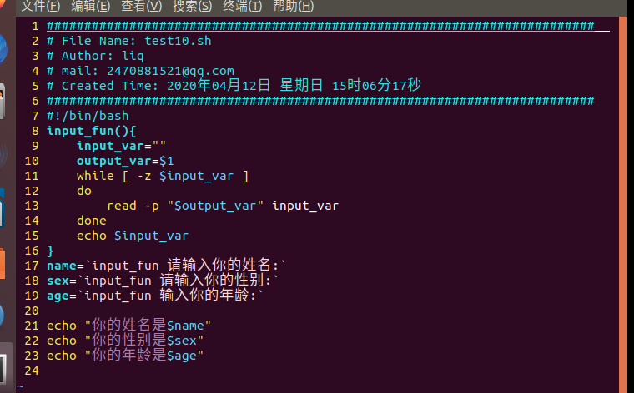Open the blue Help dock icon
This screenshot has height=393, width=634.
[x=2, y=316]
